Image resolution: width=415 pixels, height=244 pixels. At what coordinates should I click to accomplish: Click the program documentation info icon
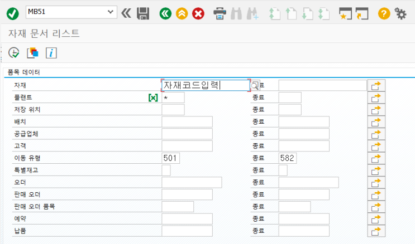(51, 53)
